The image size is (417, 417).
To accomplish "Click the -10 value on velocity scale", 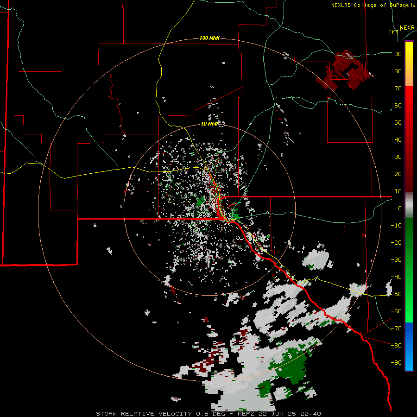I will (396, 226).
